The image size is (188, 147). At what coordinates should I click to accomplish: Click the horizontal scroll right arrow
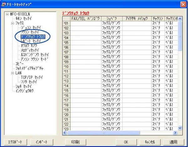click(x=175, y=133)
